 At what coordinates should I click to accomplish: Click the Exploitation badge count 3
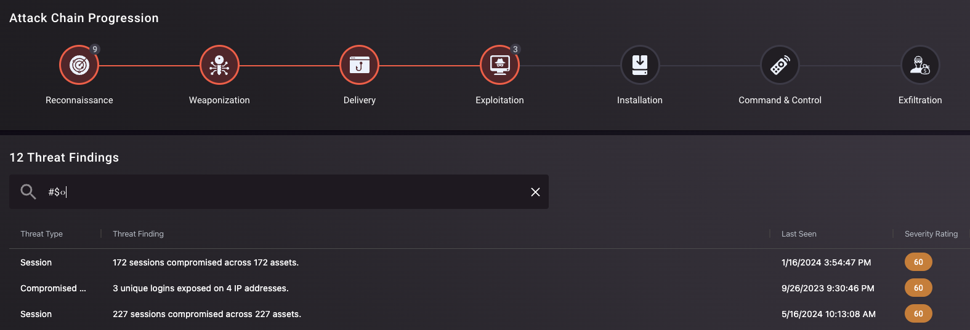pos(515,49)
